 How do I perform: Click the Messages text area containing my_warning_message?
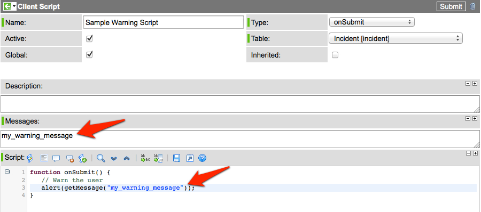tap(240, 139)
